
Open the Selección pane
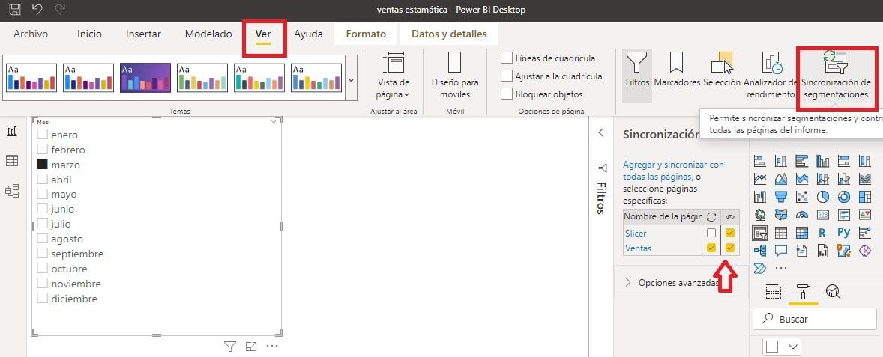(x=723, y=73)
